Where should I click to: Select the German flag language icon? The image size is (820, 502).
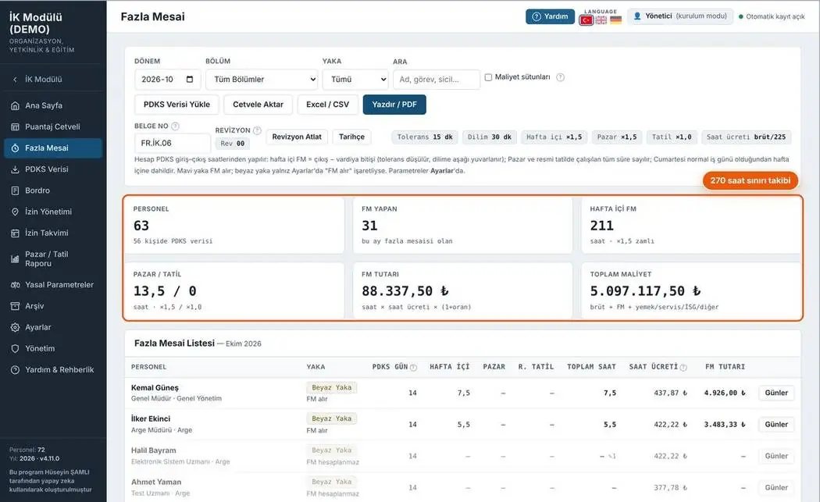tap(615, 20)
